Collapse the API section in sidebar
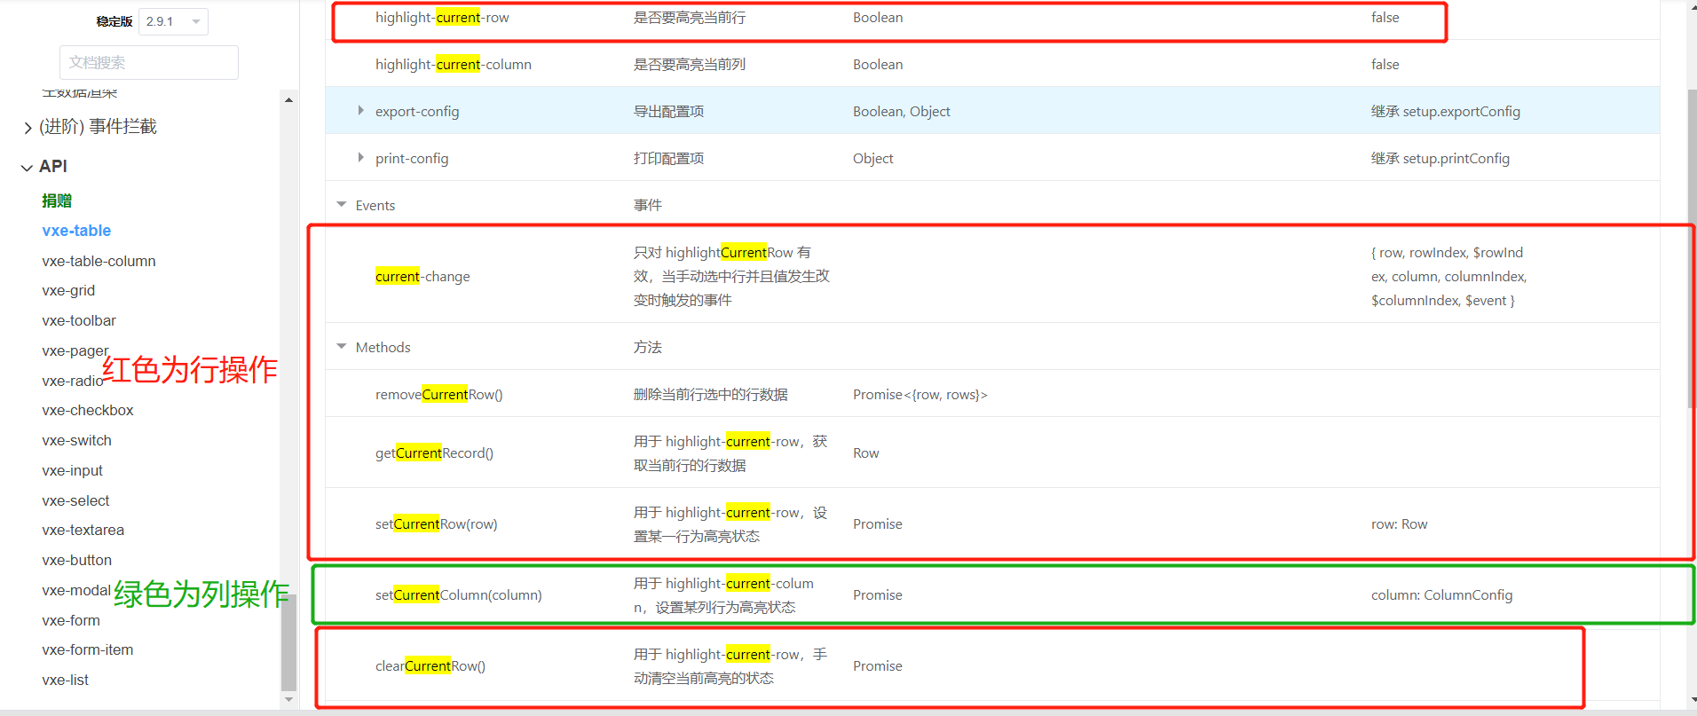Image resolution: width=1697 pixels, height=716 pixels. (x=28, y=167)
